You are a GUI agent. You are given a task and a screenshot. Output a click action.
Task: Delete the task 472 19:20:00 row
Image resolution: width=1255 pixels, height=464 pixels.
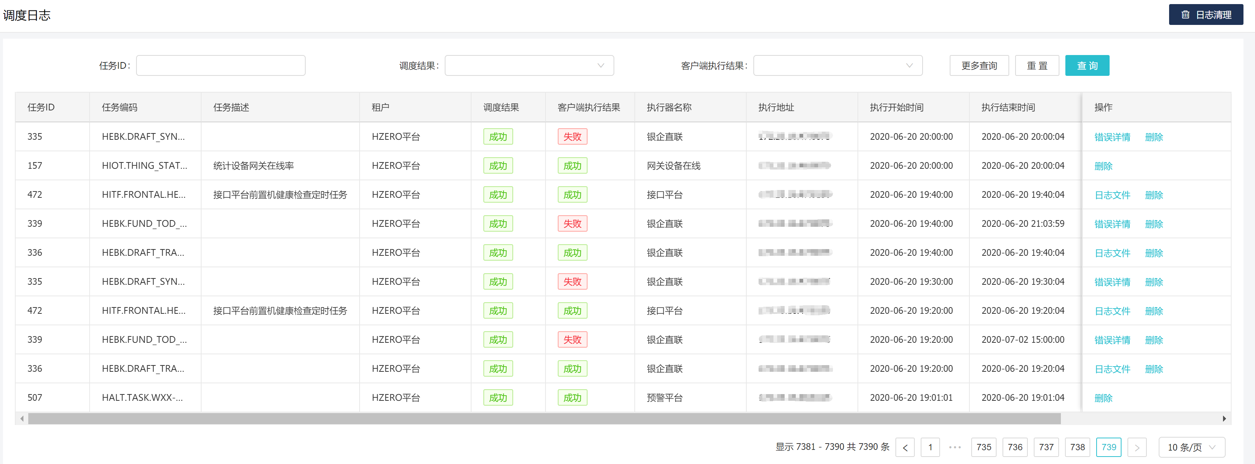coord(1153,311)
